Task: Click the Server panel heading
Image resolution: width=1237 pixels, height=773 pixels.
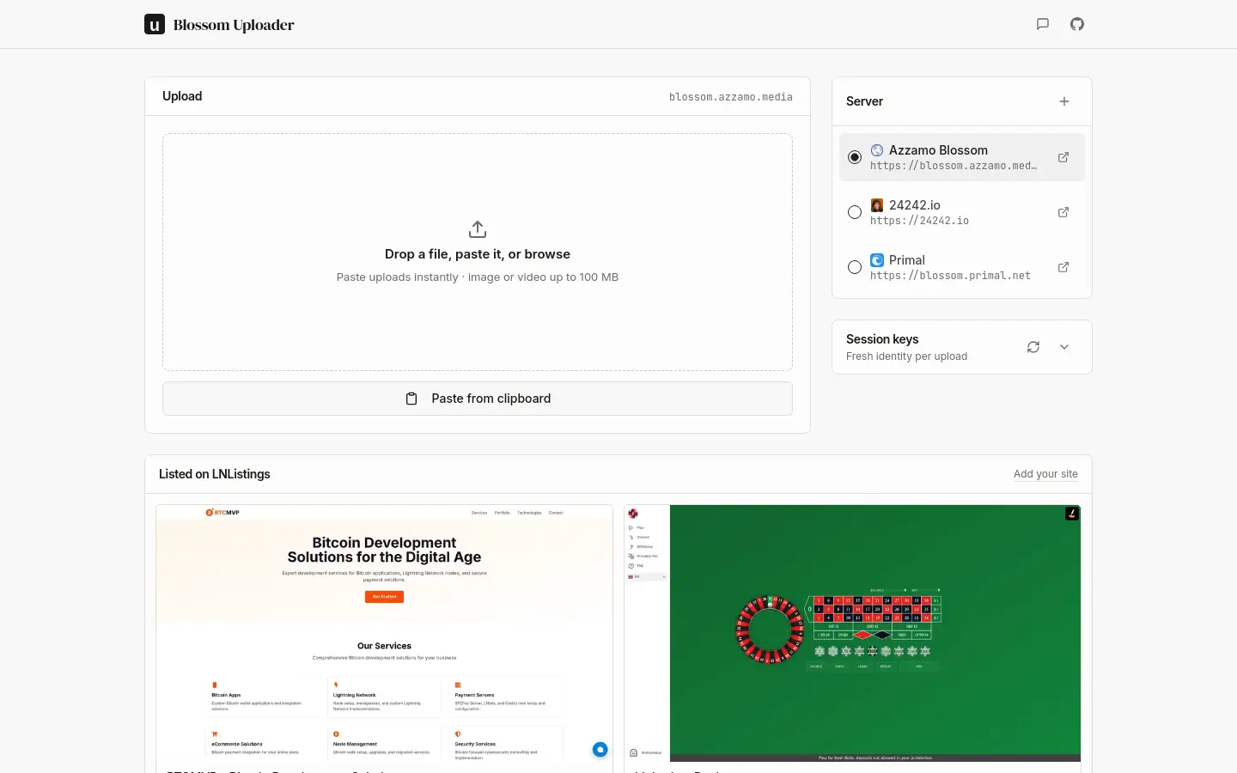Action: [x=864, y=101]
